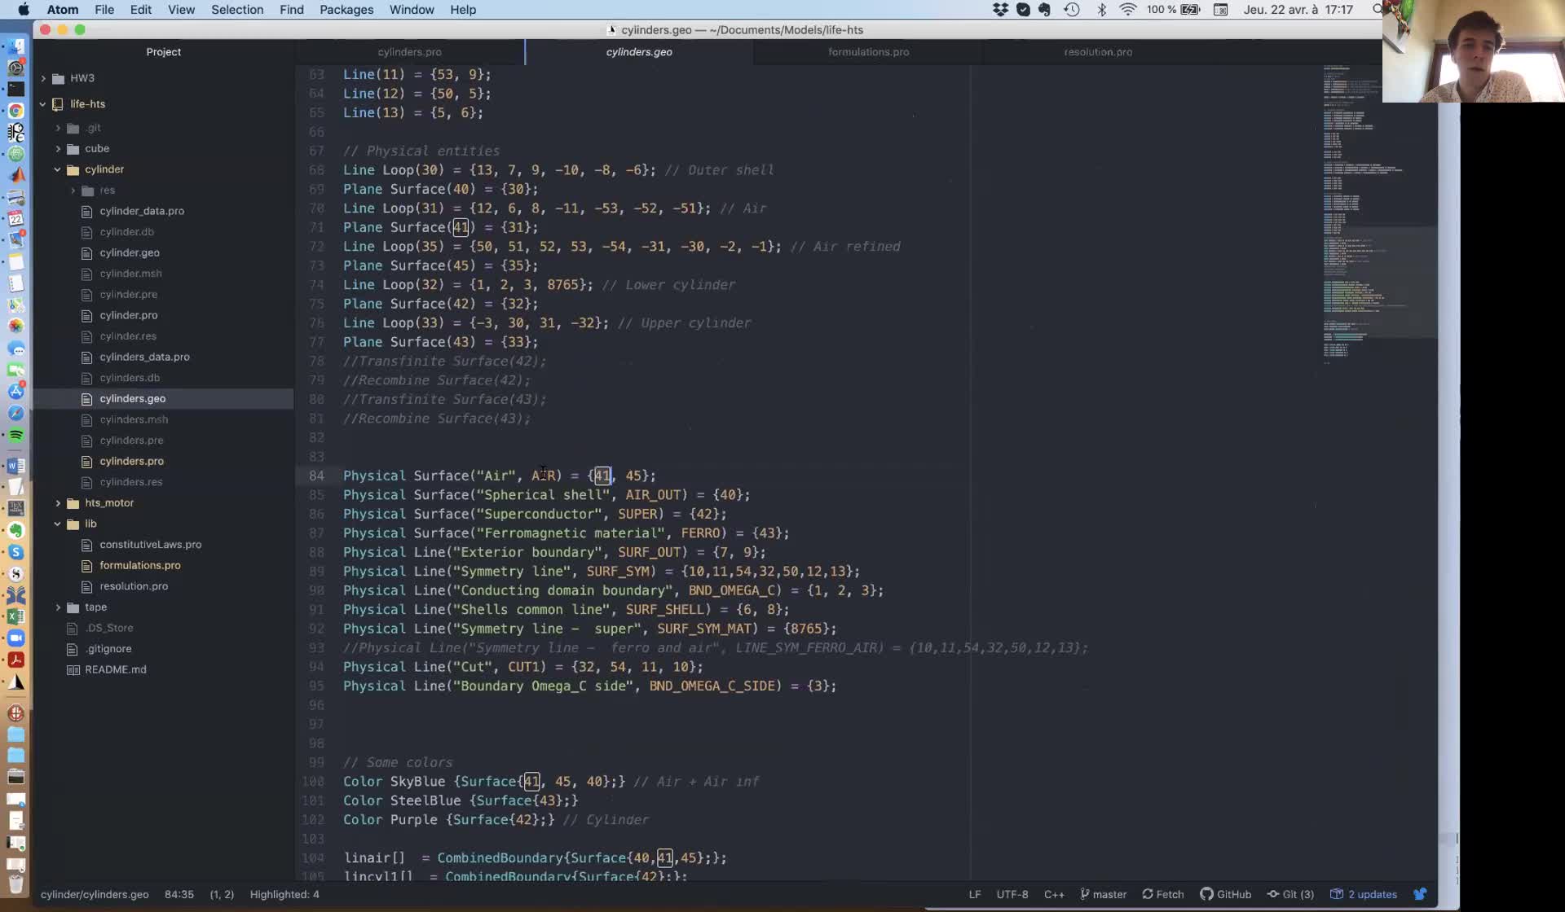Click the squirrel icon in status bar
The width and height of the screenshot is (1565, 912).
coord(1420,894)
